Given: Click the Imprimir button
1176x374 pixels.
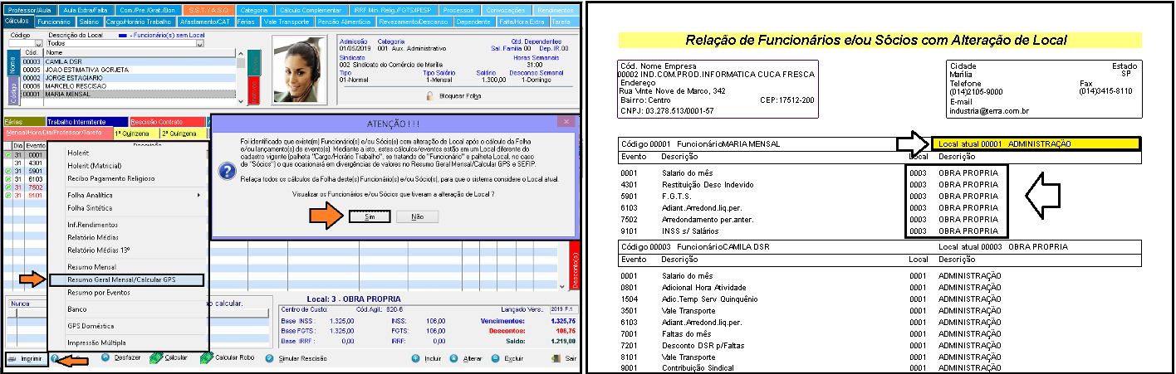Looking at the screenshot, I should [x=26, y=359].
